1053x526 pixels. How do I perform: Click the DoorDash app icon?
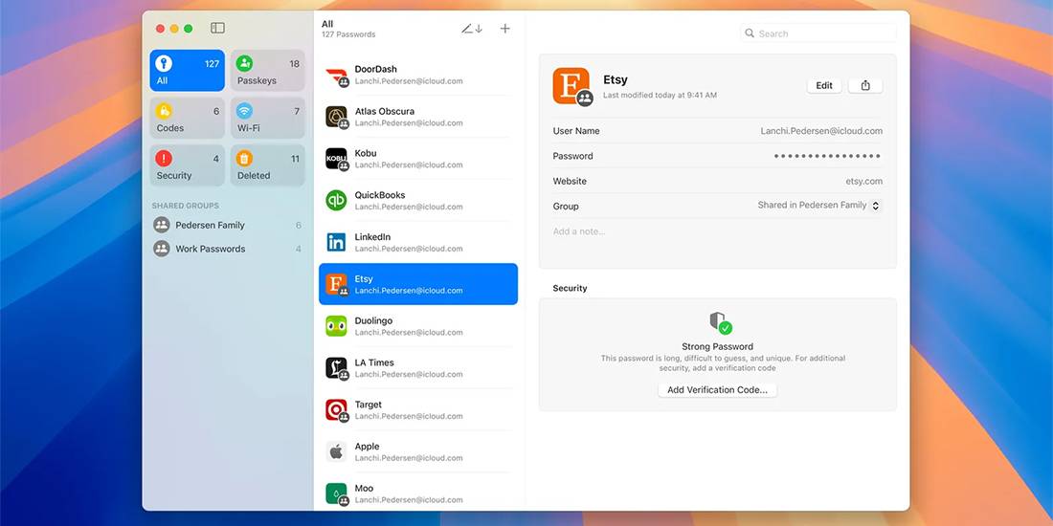point(336,76)
